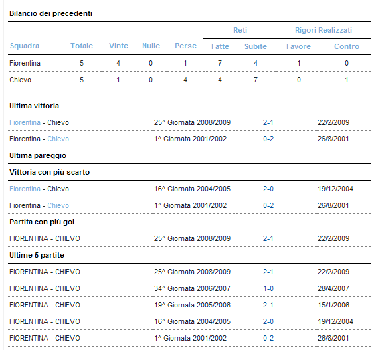Click the Ultime 5 partite heading
The height and width of the screenshot is (350, 376).
click(37, 255)
